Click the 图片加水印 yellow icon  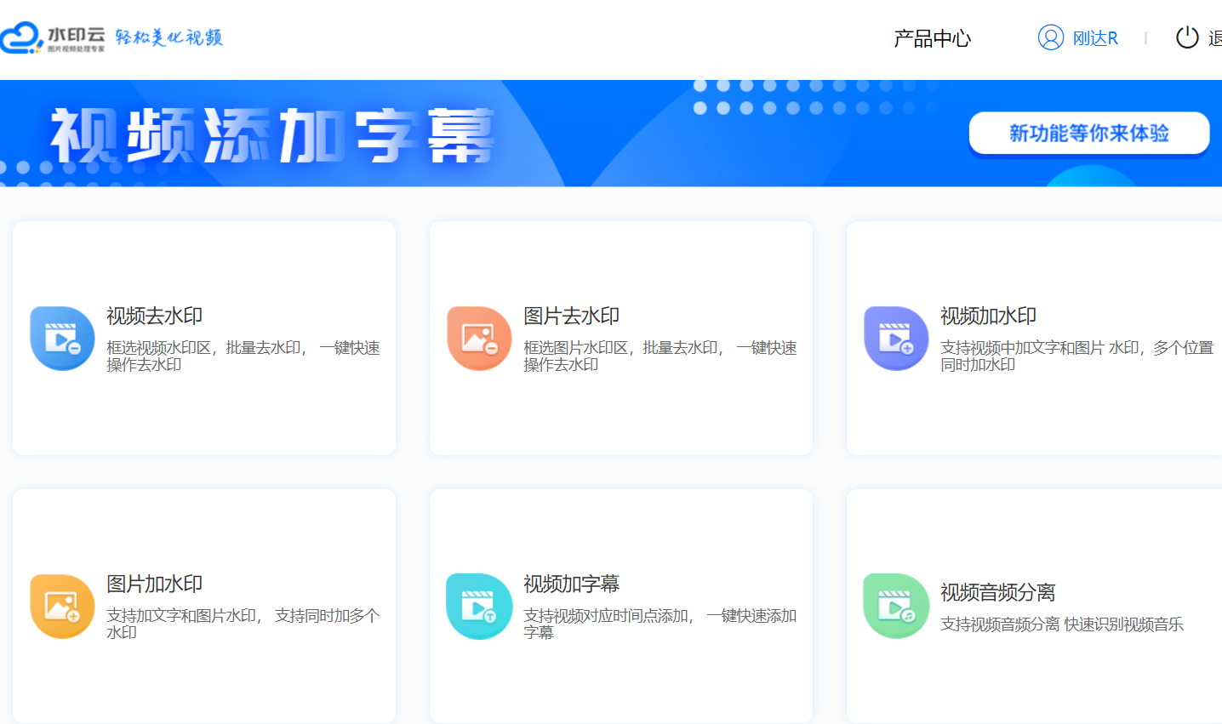[62, 607]
